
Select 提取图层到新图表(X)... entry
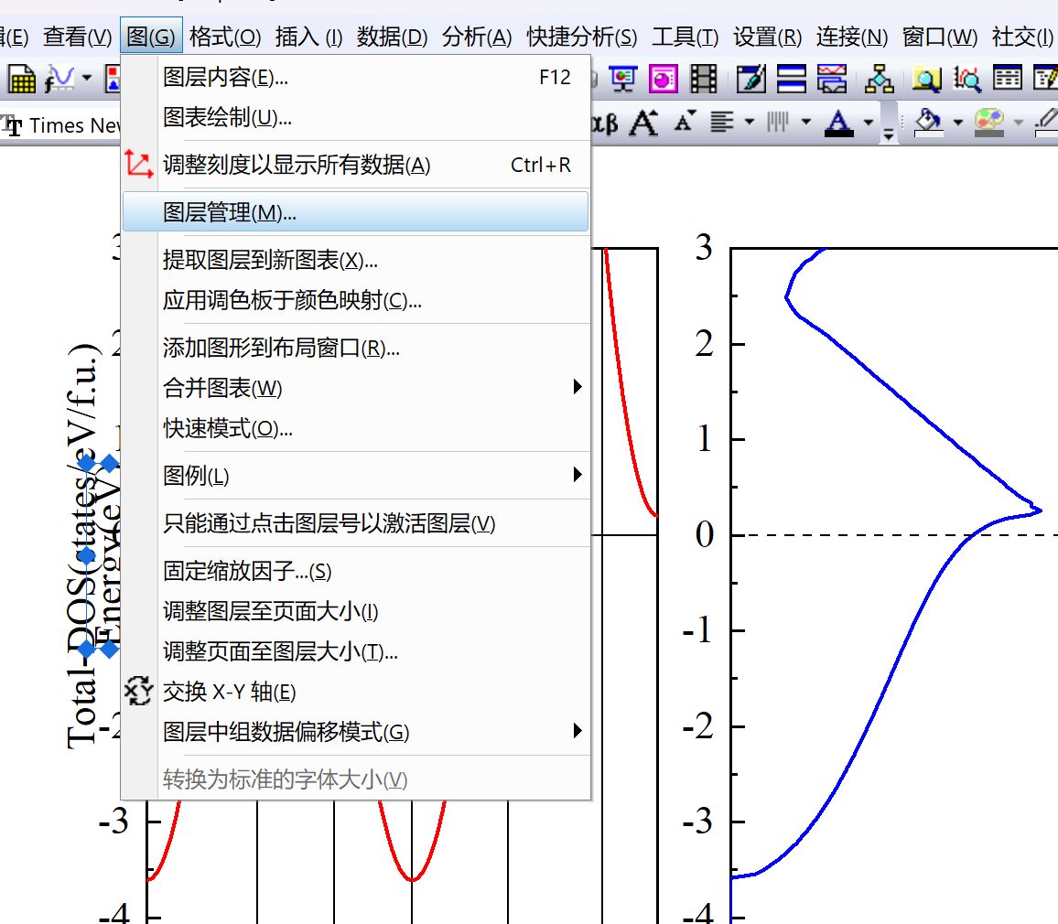click(x=356, y=260)
